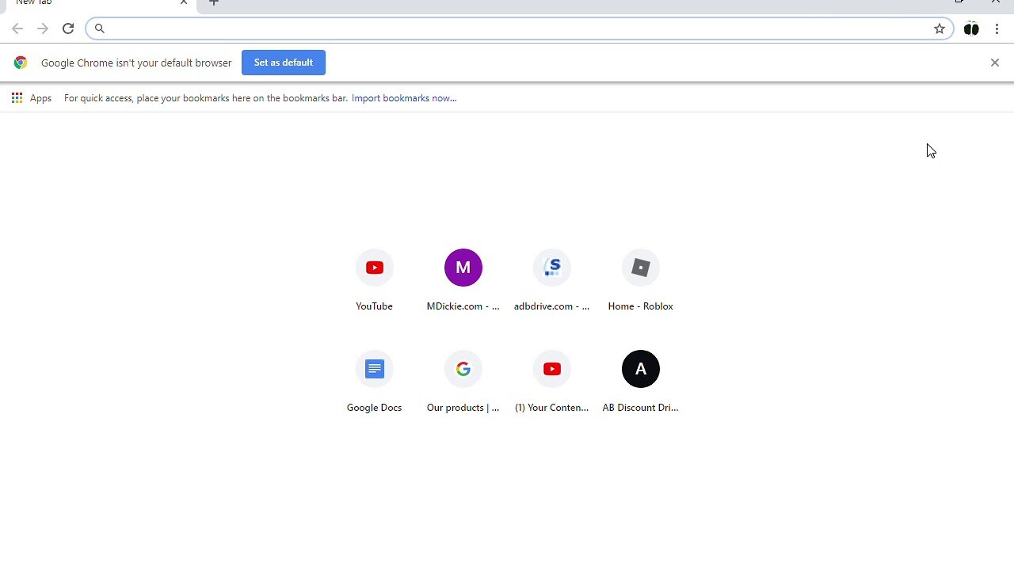Dismiss the default browser notification bar
Viewport: 1014px width, 570px height.
click(x=995, y=63)
